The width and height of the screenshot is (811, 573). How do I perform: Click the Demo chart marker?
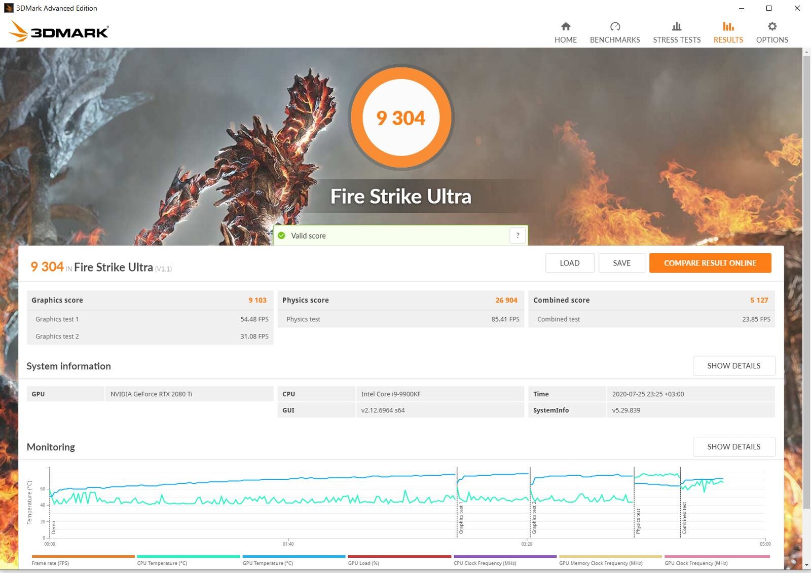coord(54,527)
